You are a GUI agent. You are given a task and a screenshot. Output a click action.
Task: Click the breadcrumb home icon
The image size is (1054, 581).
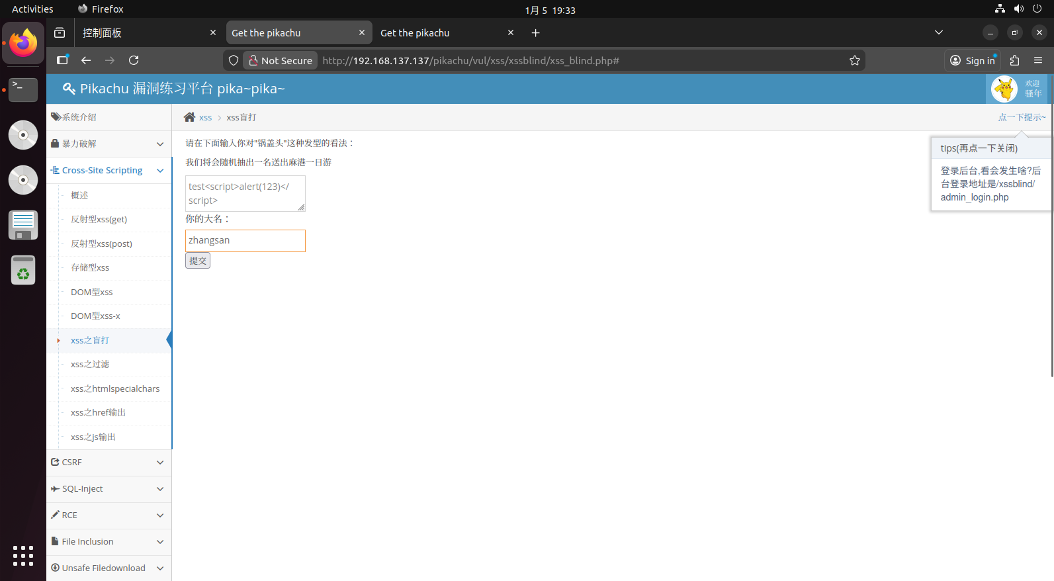click(x=189, y=117)
